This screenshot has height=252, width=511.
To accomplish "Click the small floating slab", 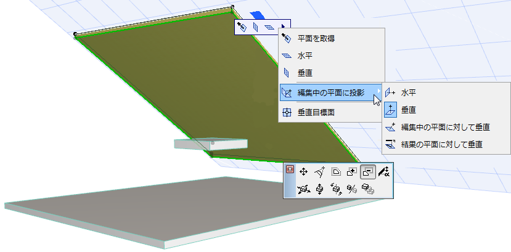I will click(x=211, y=144).
